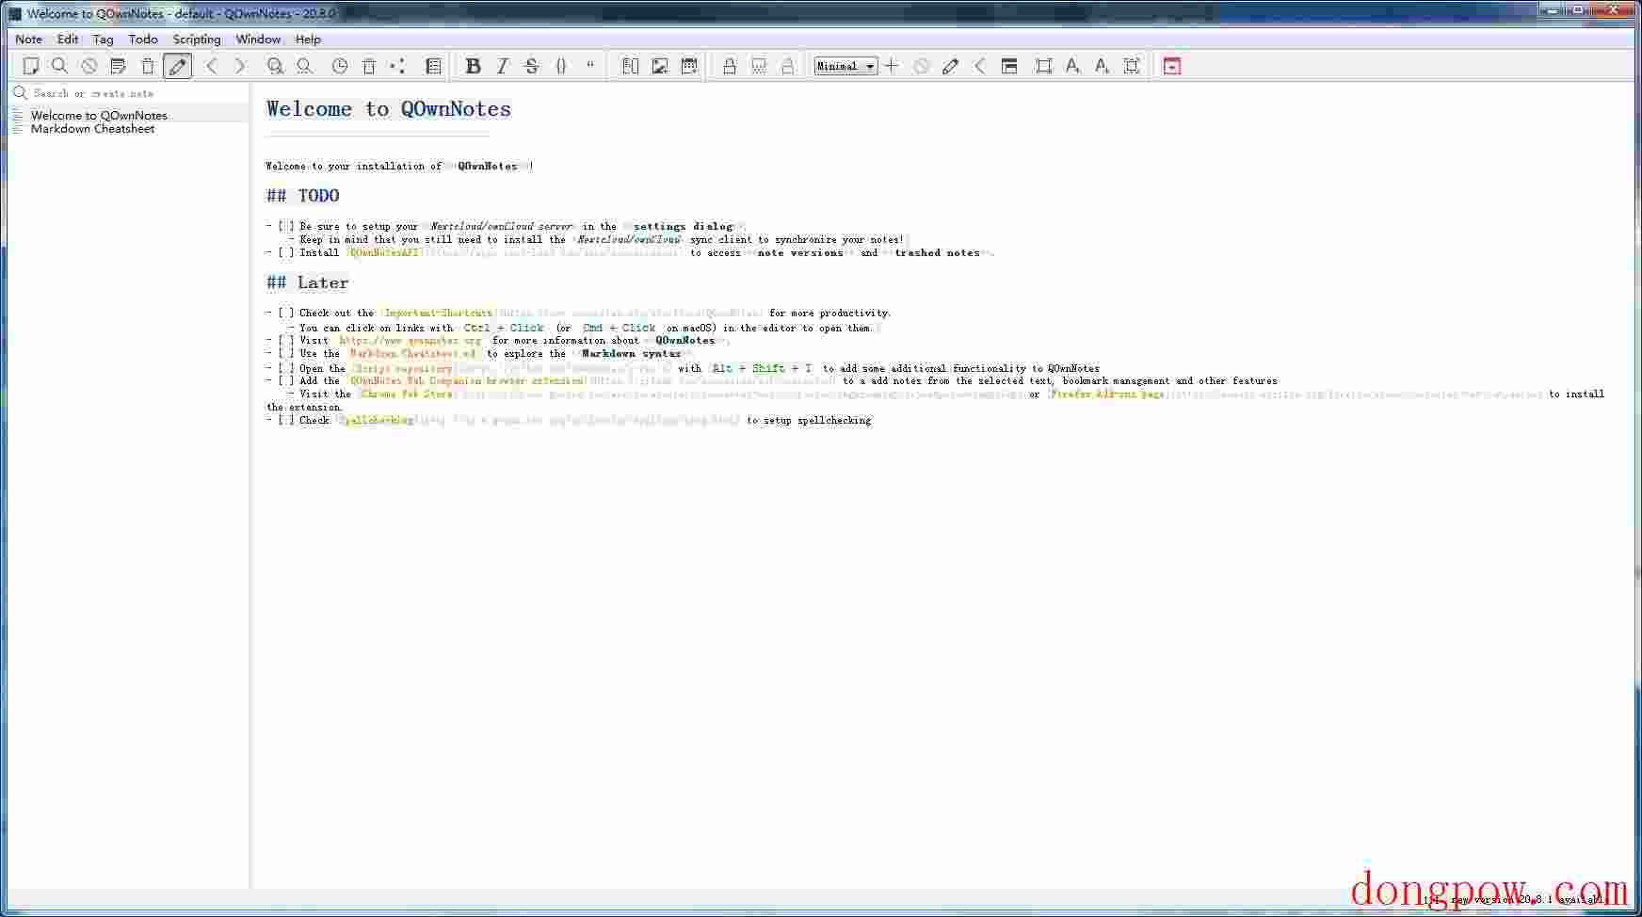Apply bold formatting

tap(474, 66)
